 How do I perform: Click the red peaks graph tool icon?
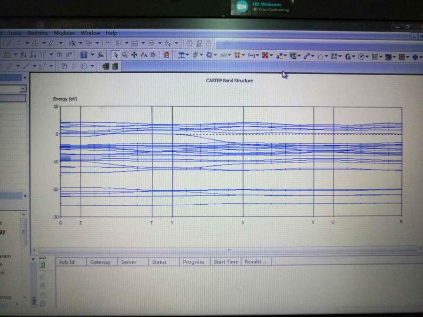(x=144, y=55)
